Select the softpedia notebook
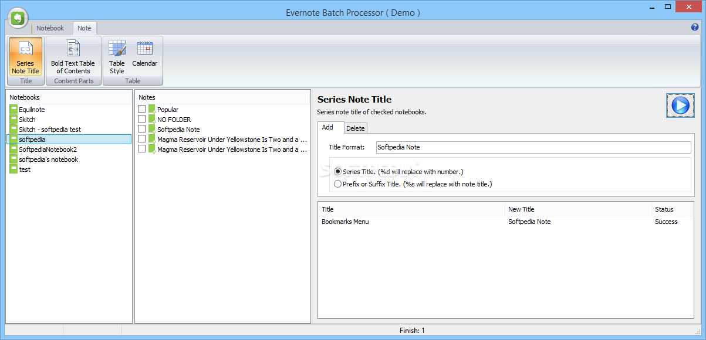Screen dimensions: 706x340 (69, 140)
